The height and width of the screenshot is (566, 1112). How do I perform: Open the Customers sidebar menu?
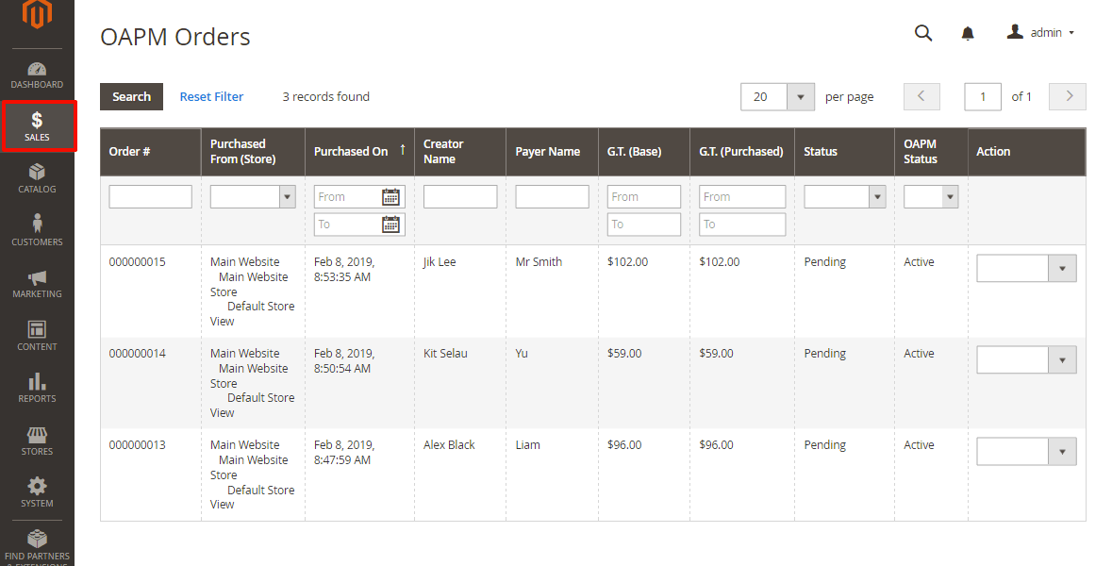pos(37,230)
